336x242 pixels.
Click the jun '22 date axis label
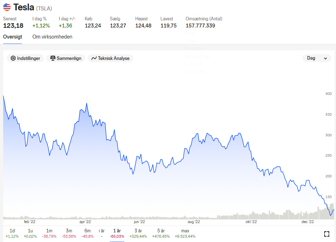(139, 222)
